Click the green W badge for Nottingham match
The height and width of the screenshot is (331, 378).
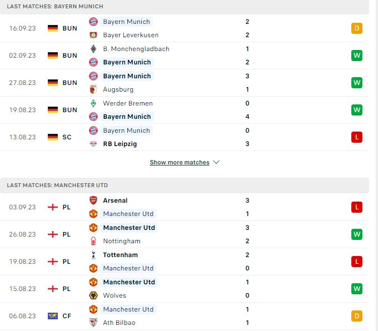point(357,234)
